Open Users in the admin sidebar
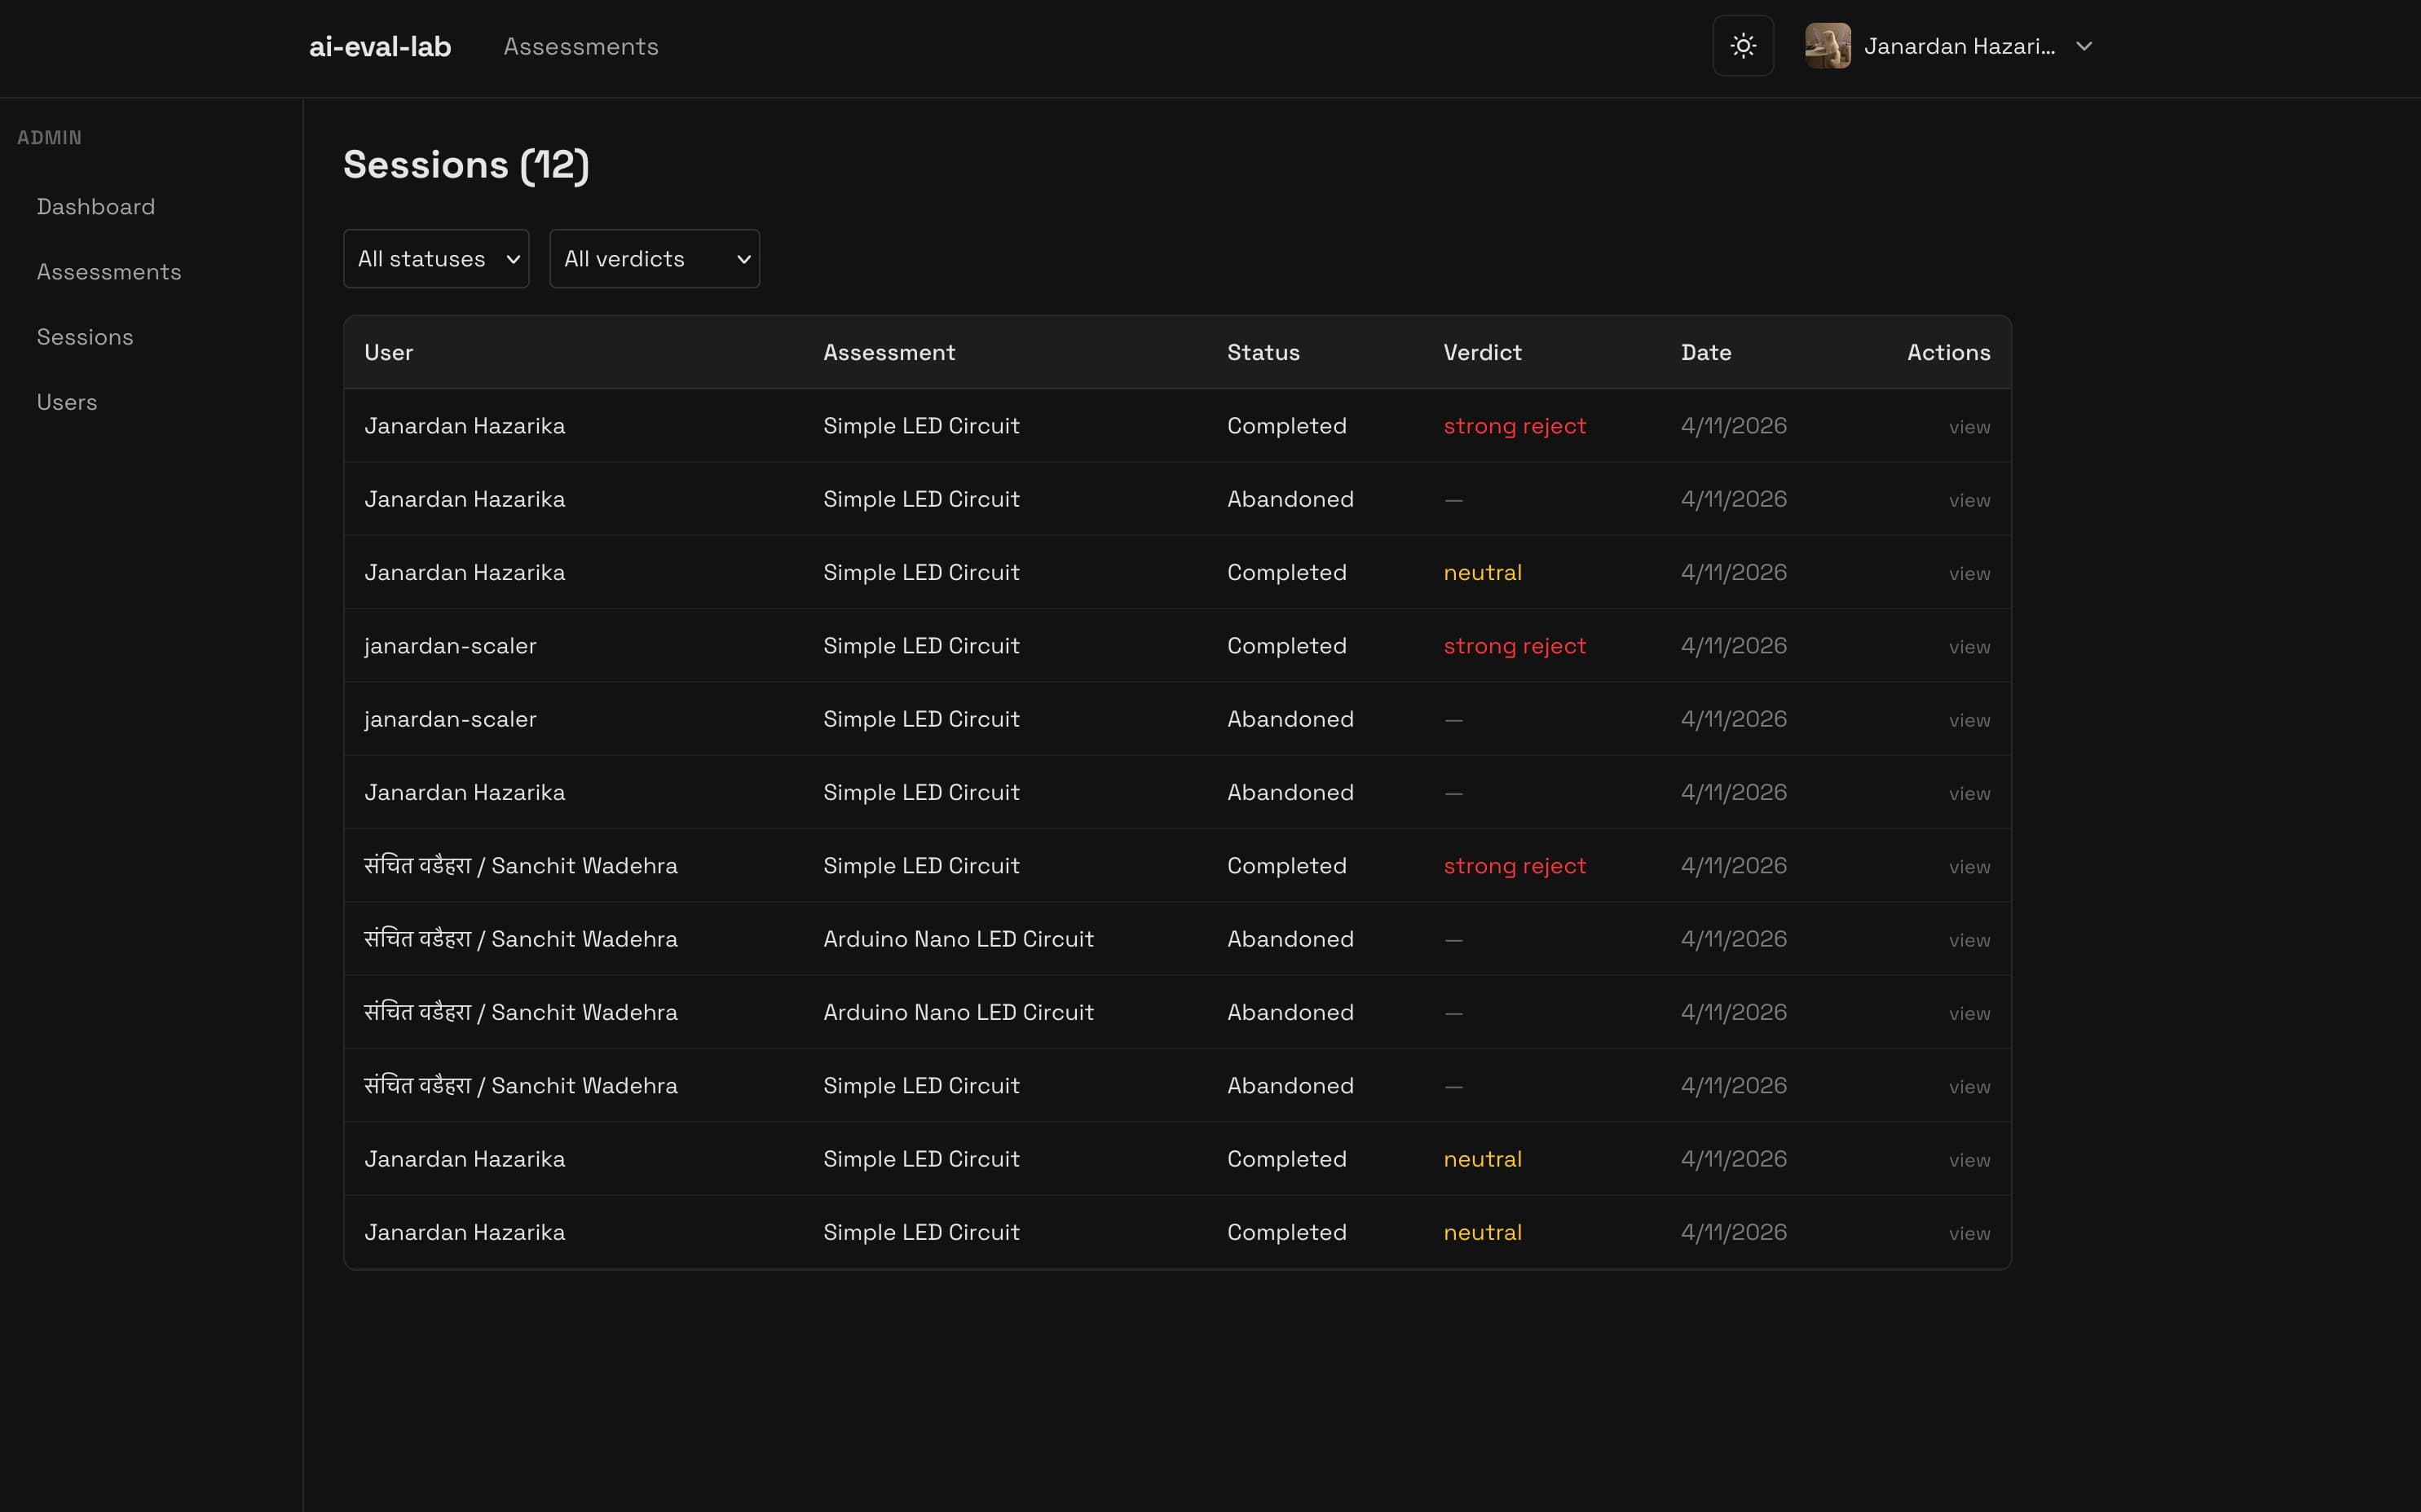Image resolution: width=2421 pixels, height=1512 pixels. (x=67, y=402)
